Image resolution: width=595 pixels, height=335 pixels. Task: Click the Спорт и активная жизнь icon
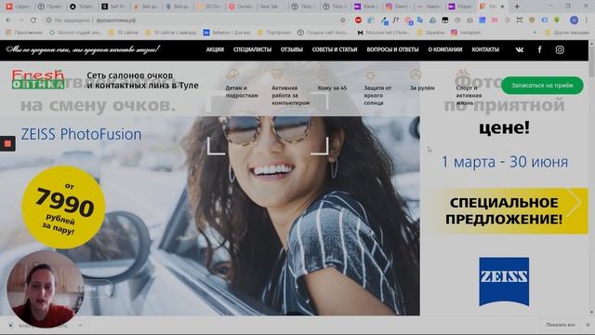pyautogui.click(x=463, y=74)
